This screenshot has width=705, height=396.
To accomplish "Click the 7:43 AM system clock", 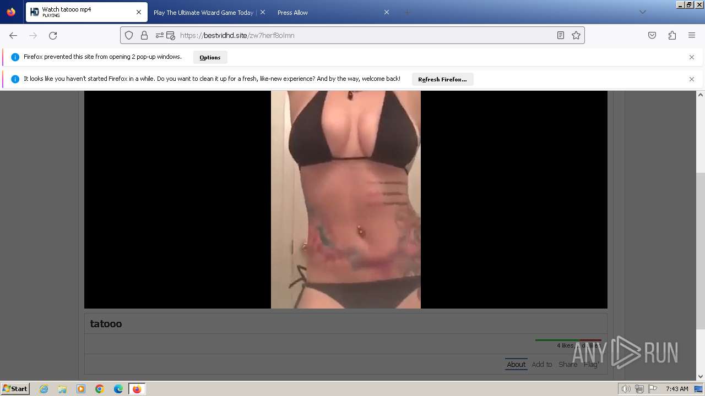I will [x=677, y=389].
